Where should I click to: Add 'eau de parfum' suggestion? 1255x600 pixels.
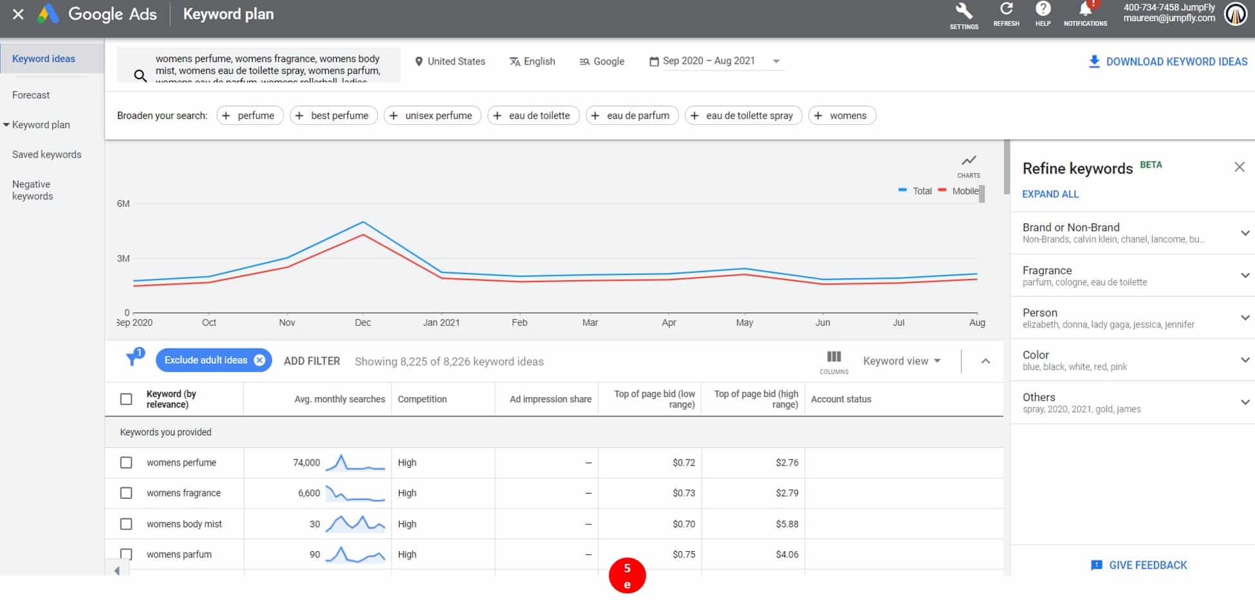pos(632,115)
